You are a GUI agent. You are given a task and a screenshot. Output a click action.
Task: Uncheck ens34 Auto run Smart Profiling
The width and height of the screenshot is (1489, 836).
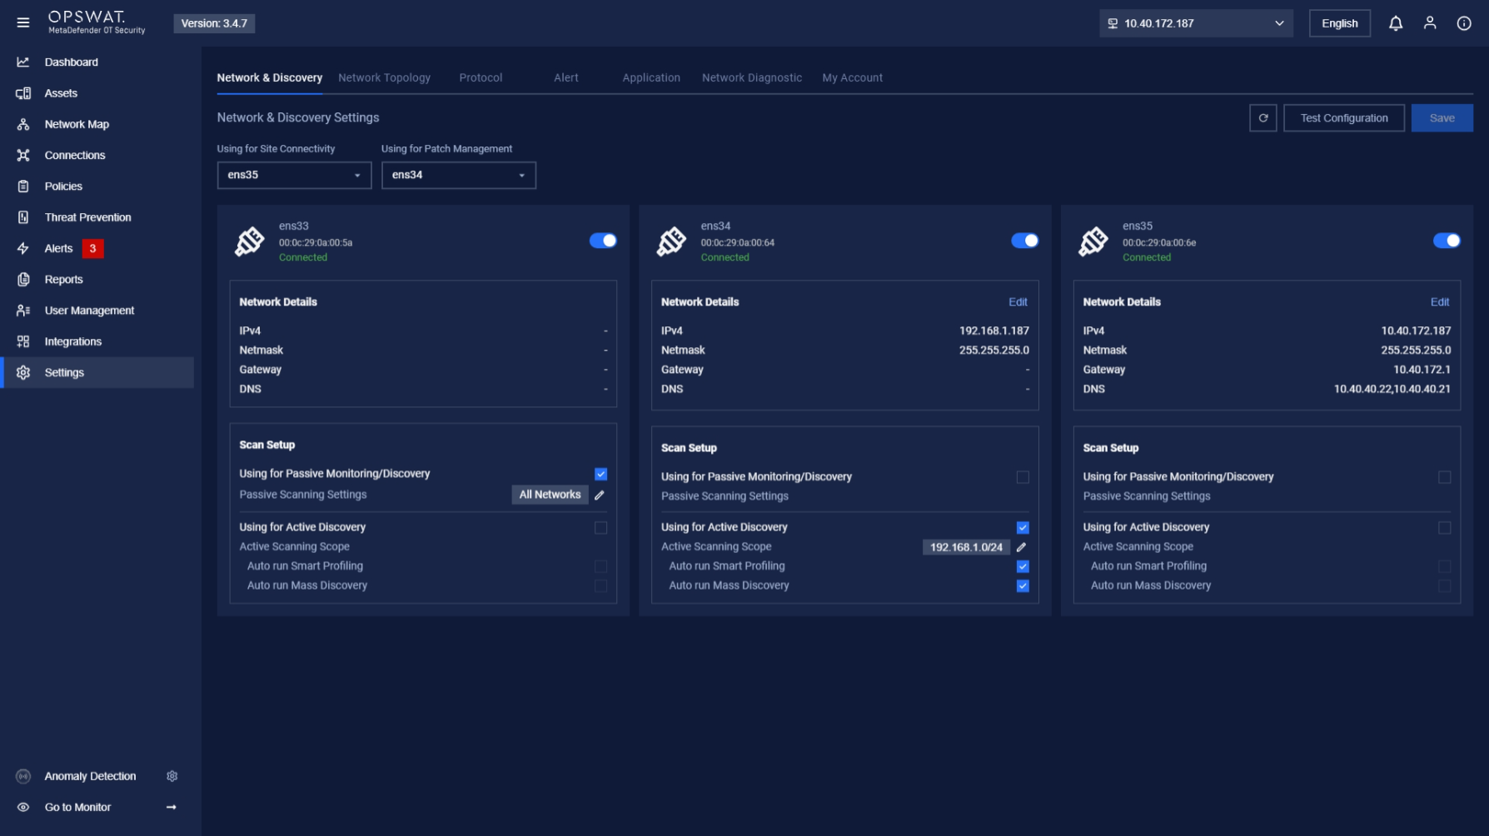point(1023,566)
